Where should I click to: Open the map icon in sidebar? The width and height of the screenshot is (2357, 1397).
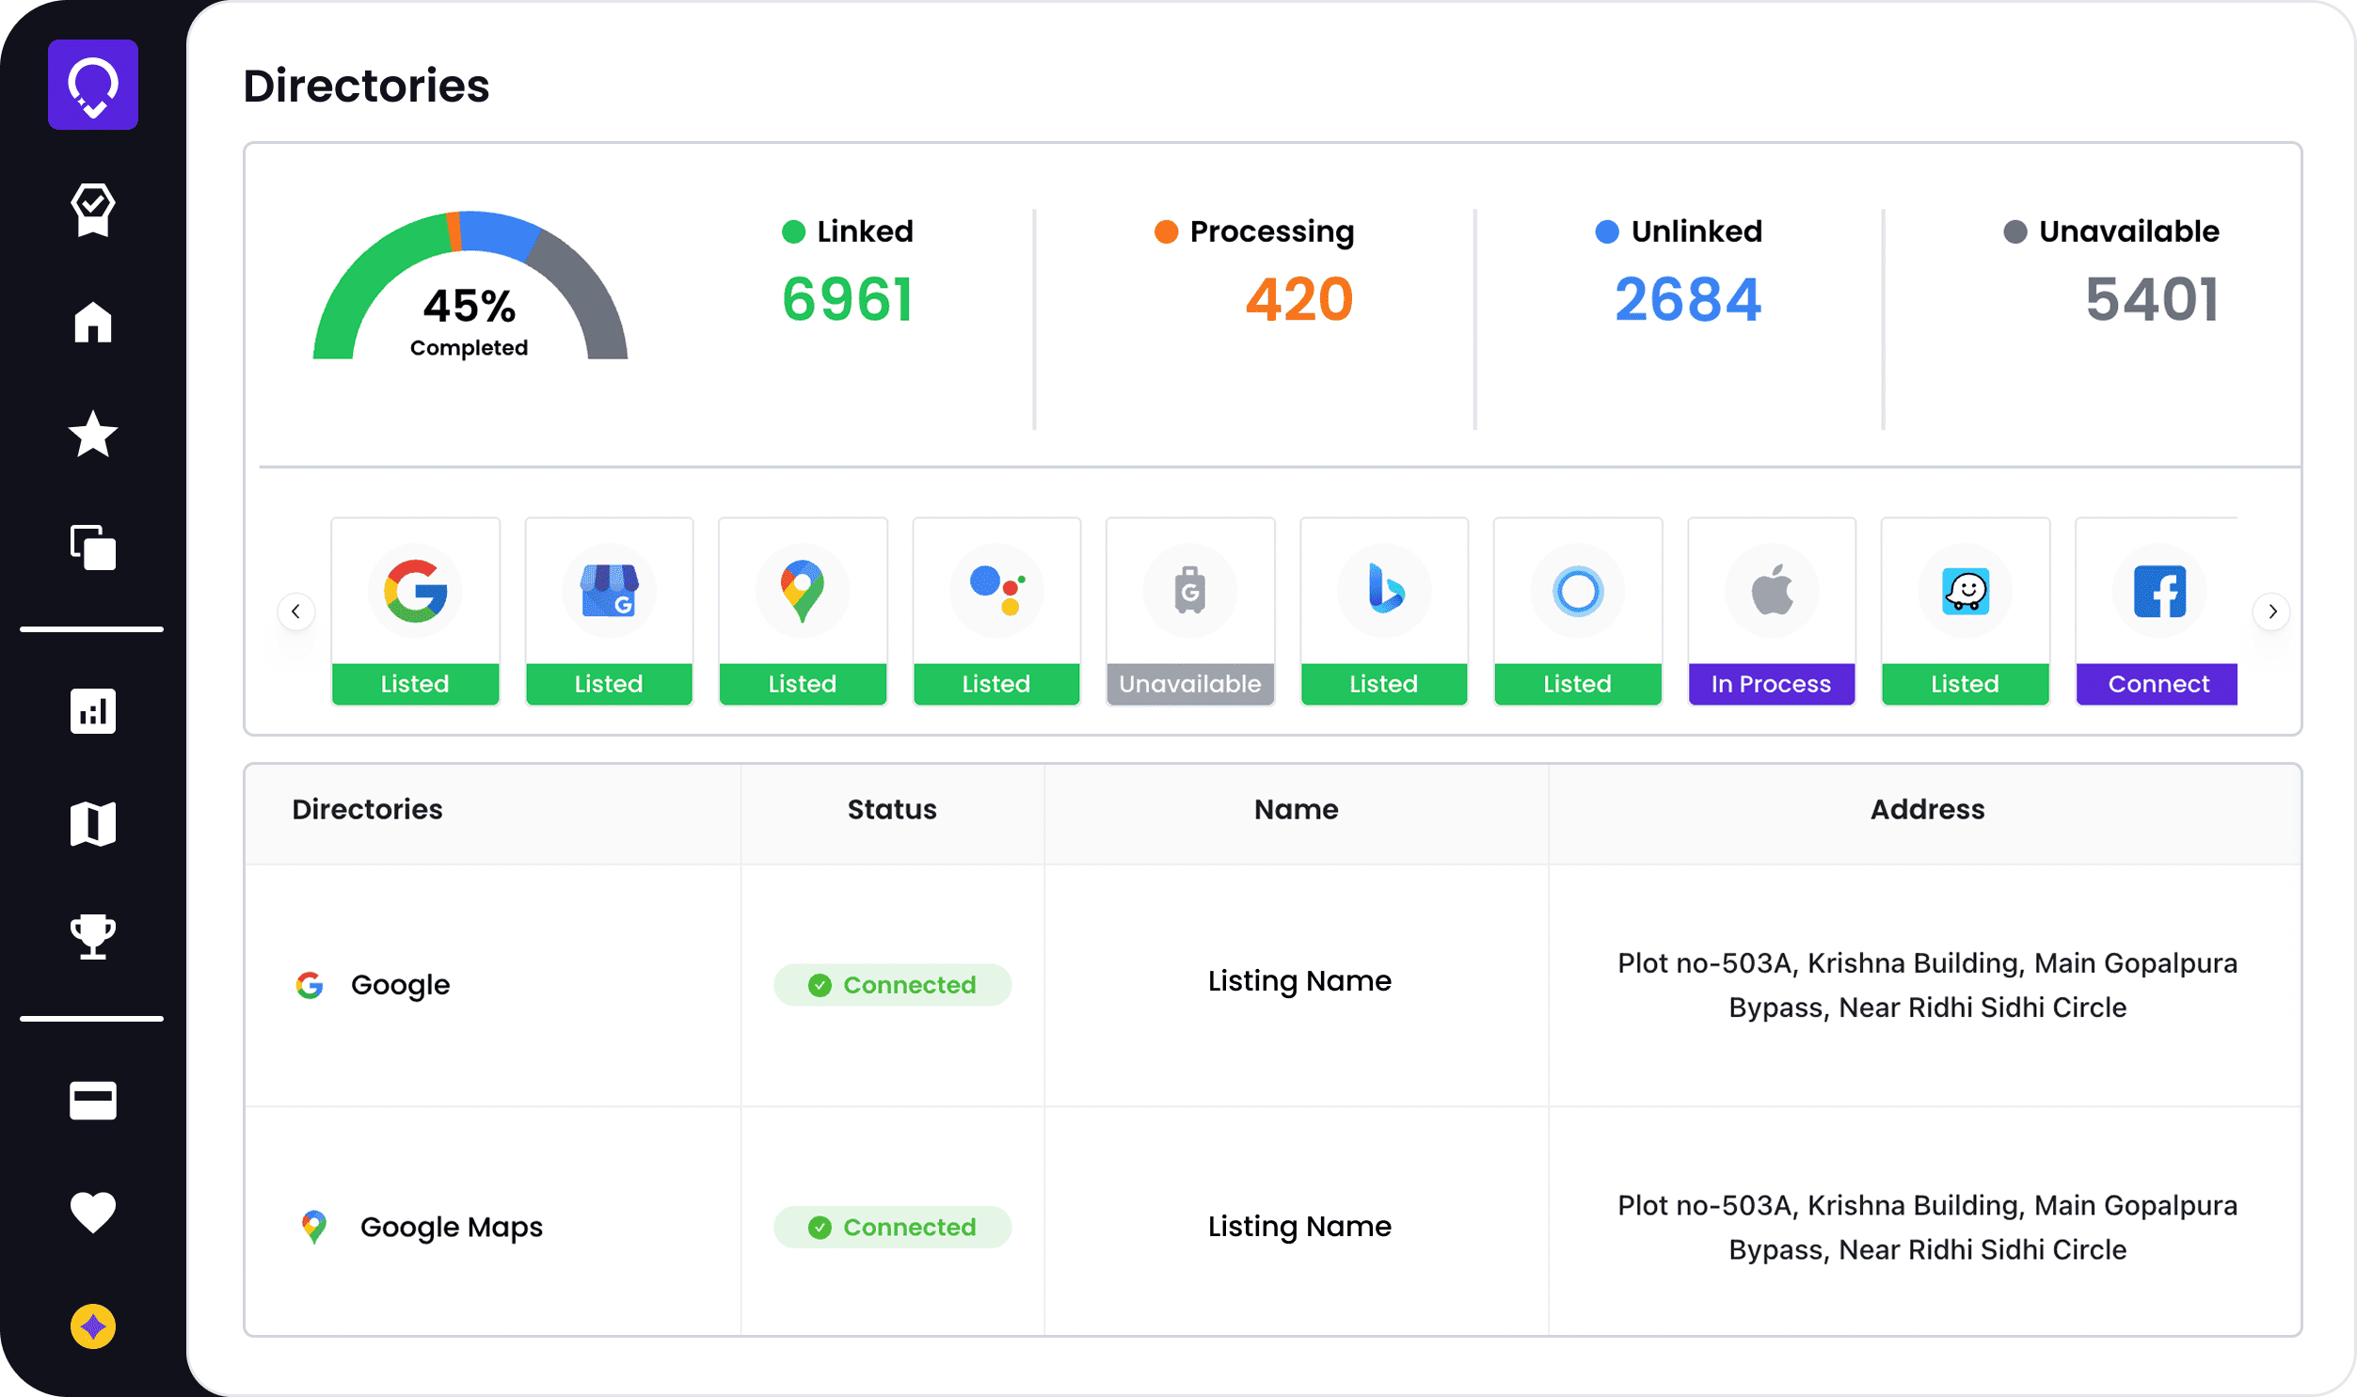(92, 824)
